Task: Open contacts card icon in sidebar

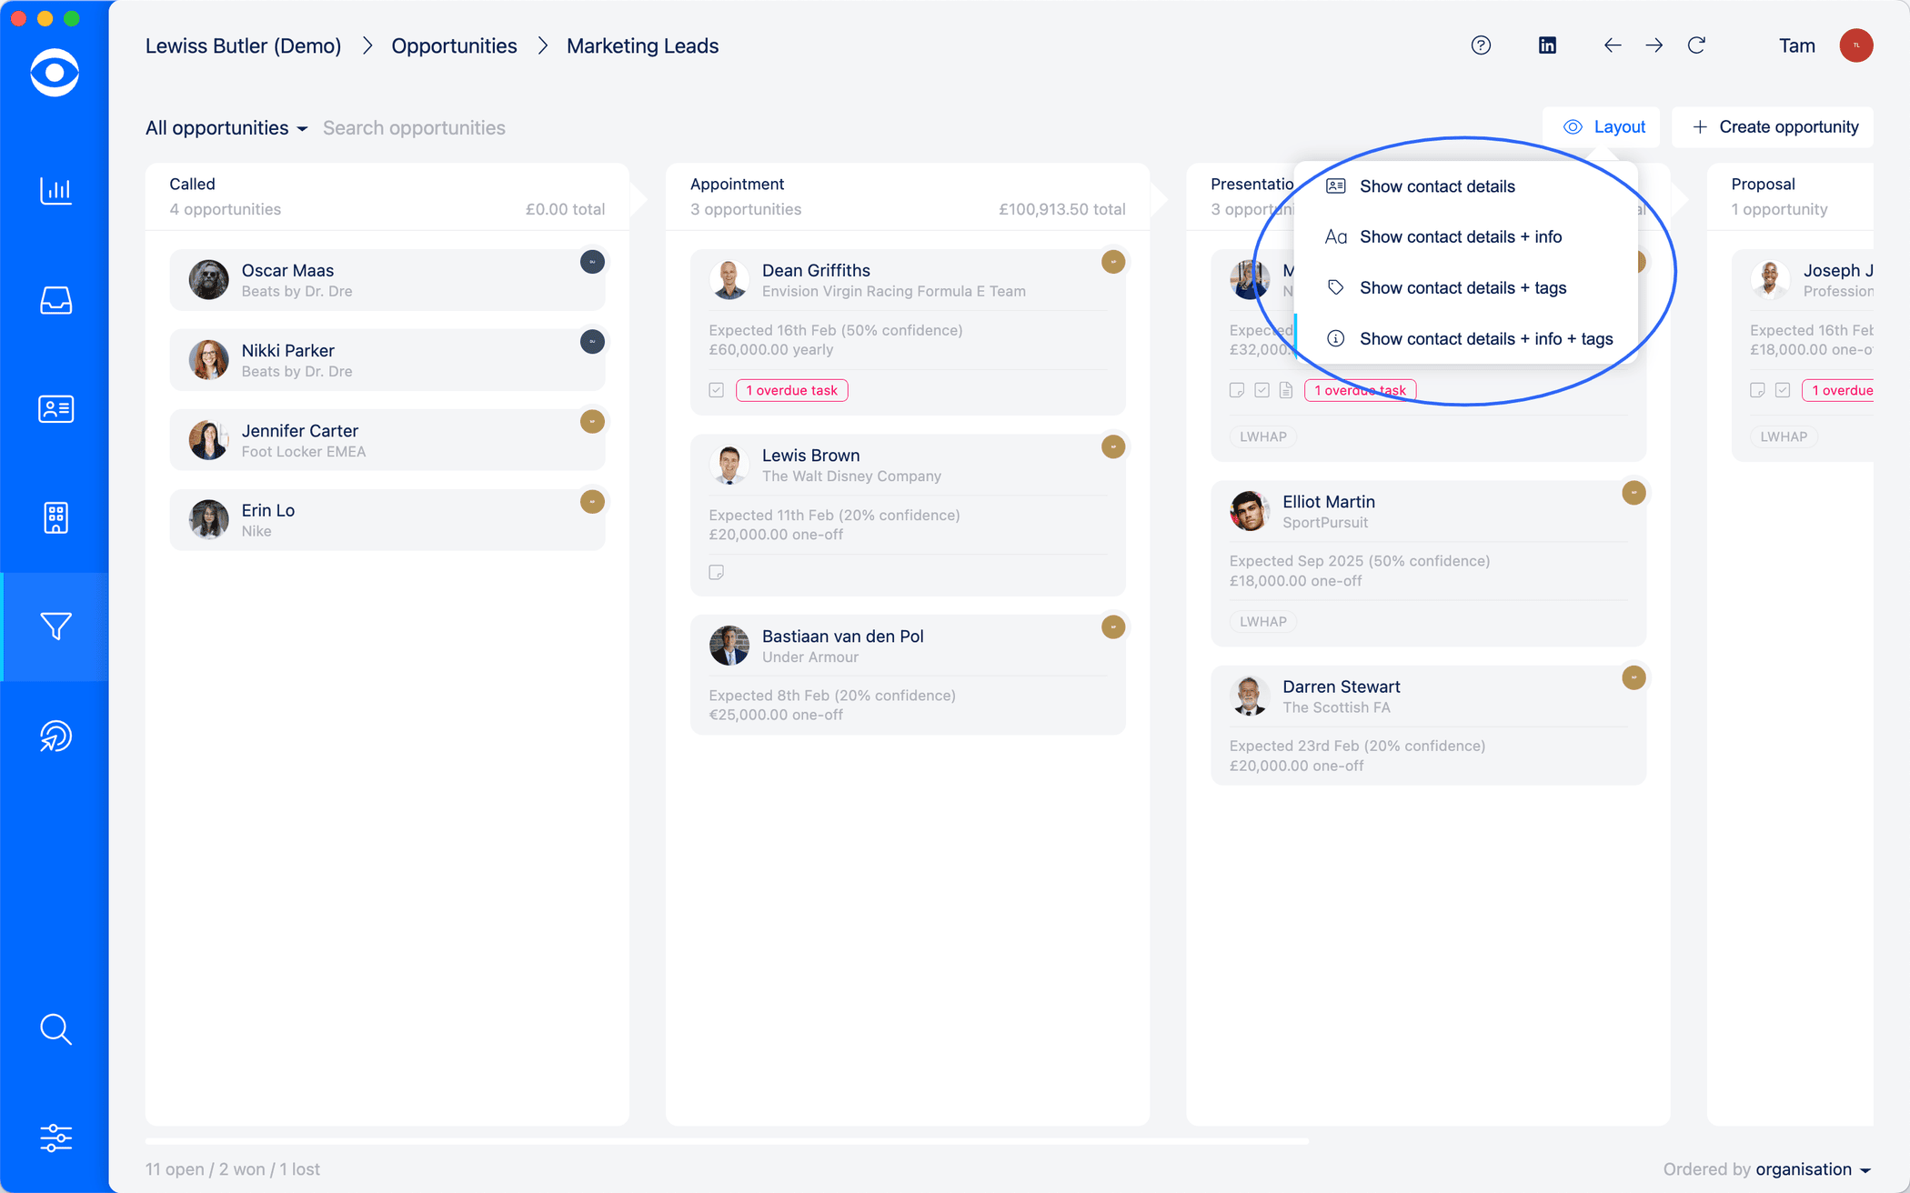Action: [55, 409]
